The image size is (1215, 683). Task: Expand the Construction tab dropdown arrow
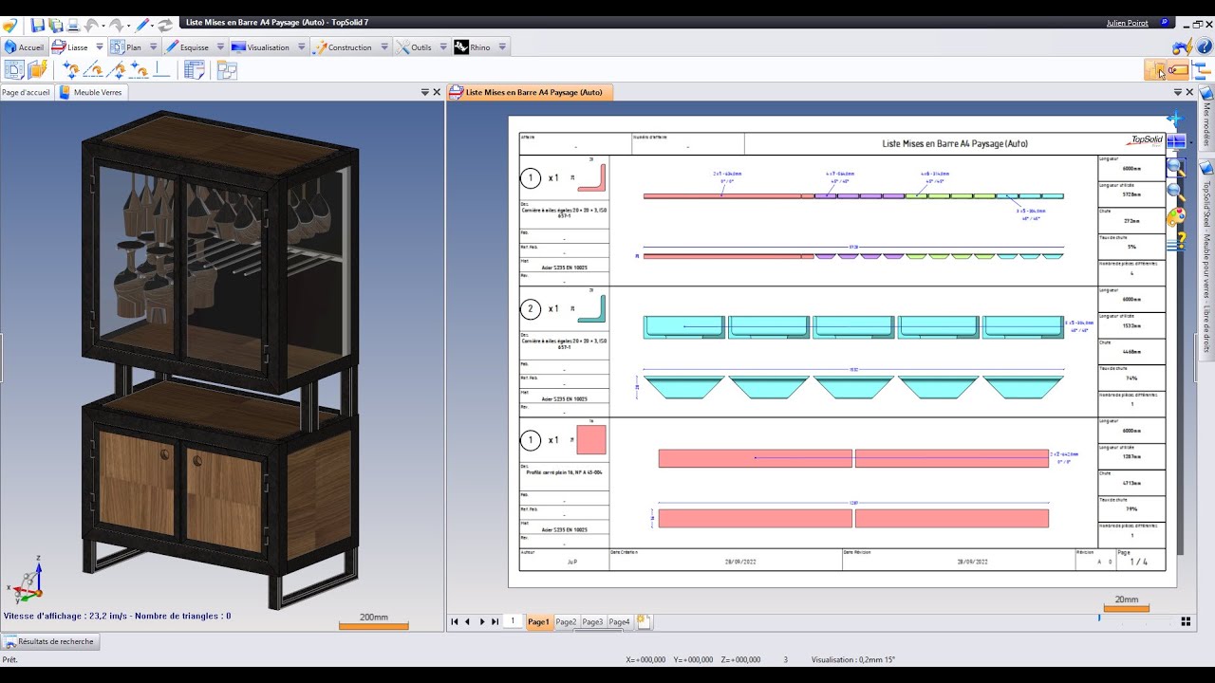tap(384, 46)
